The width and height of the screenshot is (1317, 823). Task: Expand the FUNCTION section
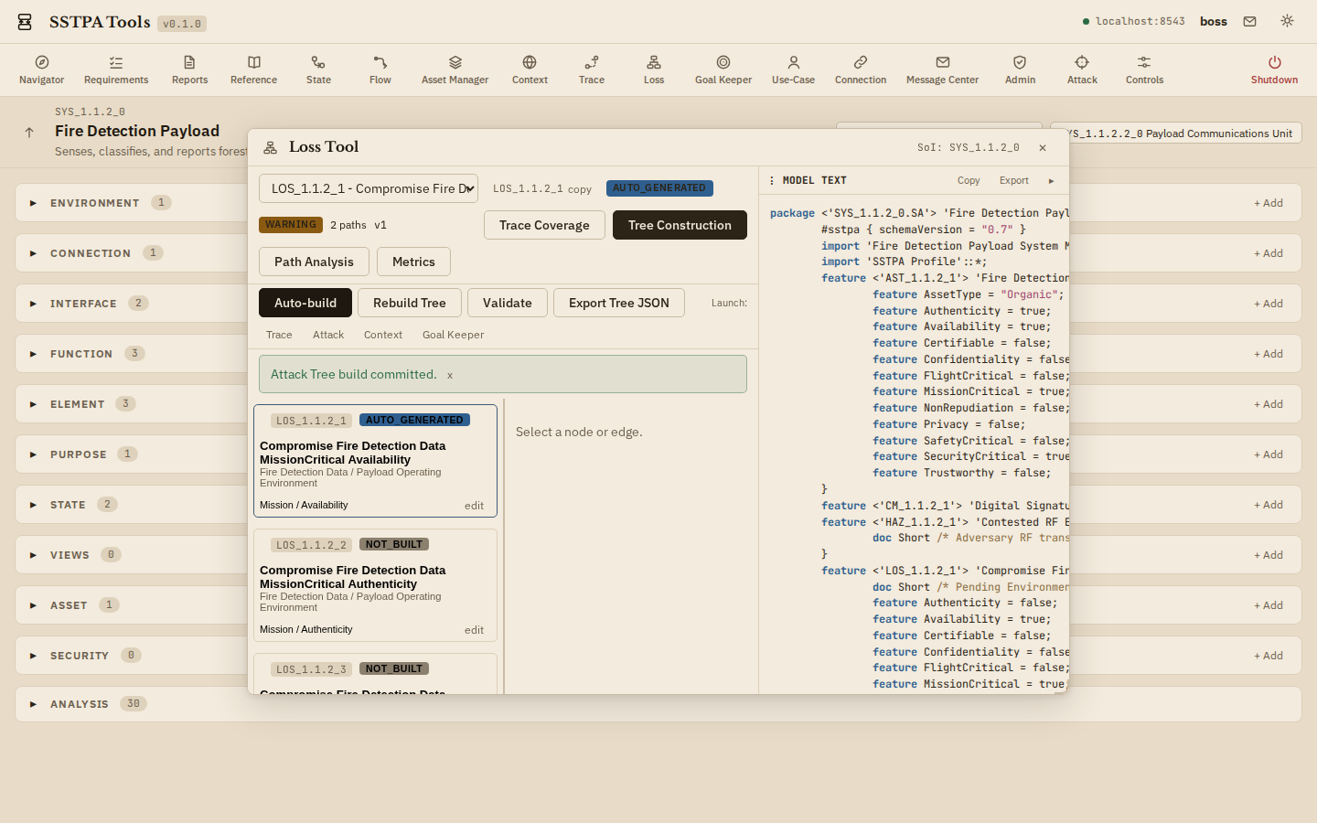(x=33, y=354)
